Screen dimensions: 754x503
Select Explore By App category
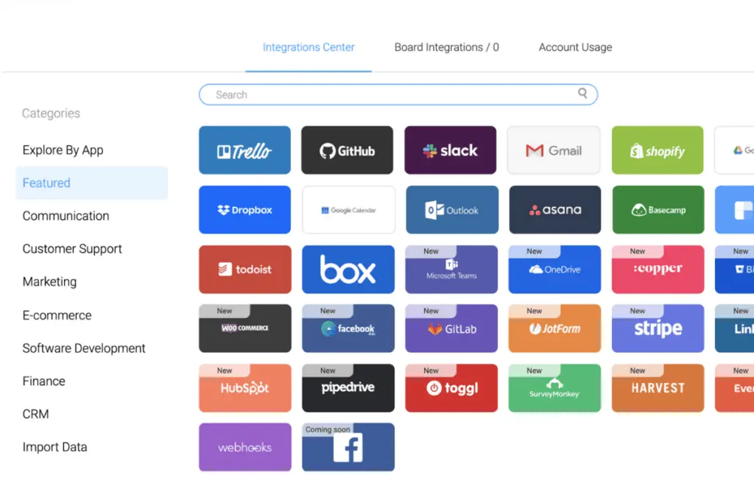click(63, 150)
